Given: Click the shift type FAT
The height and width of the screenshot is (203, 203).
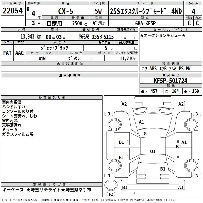Looking at the screenshot, I should 7,53.
